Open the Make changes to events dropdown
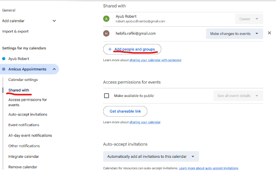This screenshot has height=173, width=276. (x=234, y=34)
